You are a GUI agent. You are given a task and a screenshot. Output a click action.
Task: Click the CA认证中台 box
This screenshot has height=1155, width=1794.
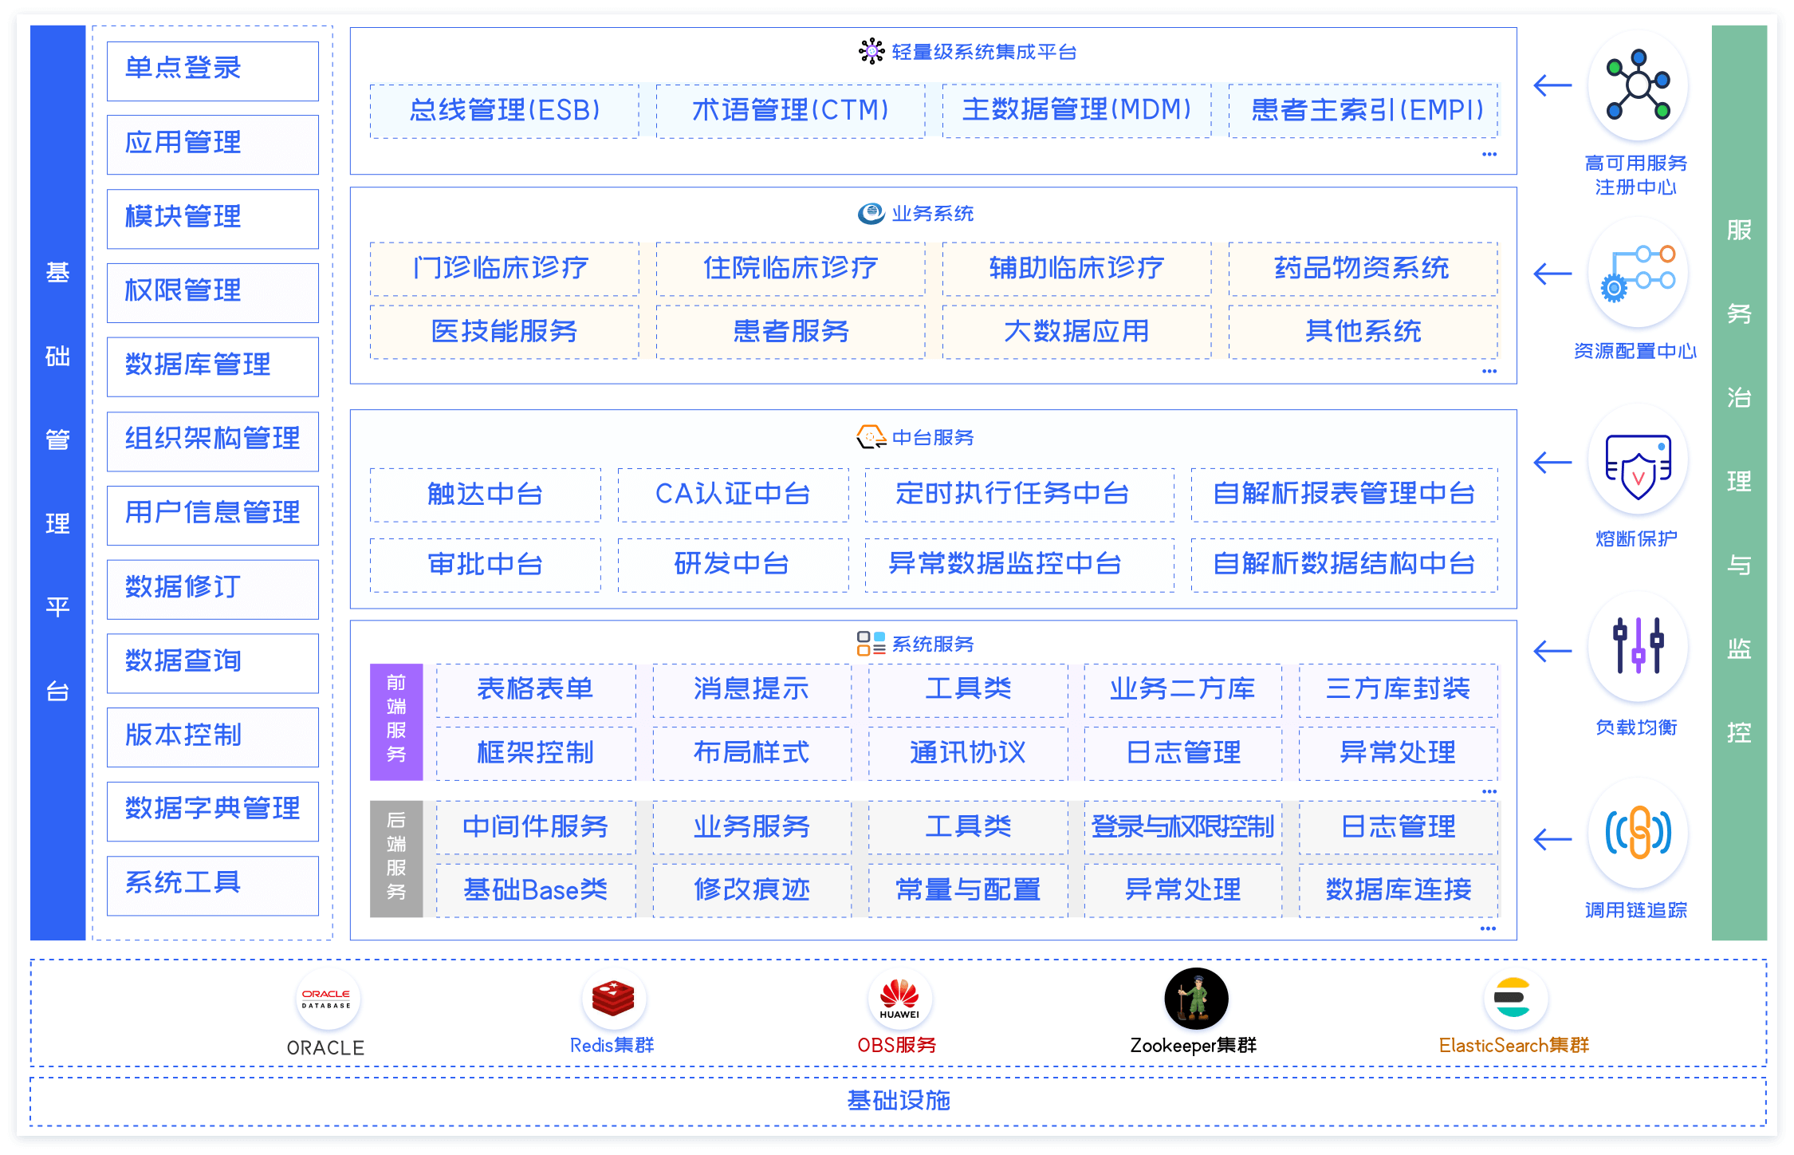click(x=734, y=495)
